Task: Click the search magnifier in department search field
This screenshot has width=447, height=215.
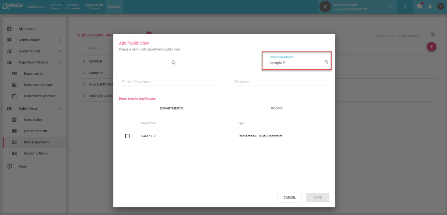Action: (327, 62)
